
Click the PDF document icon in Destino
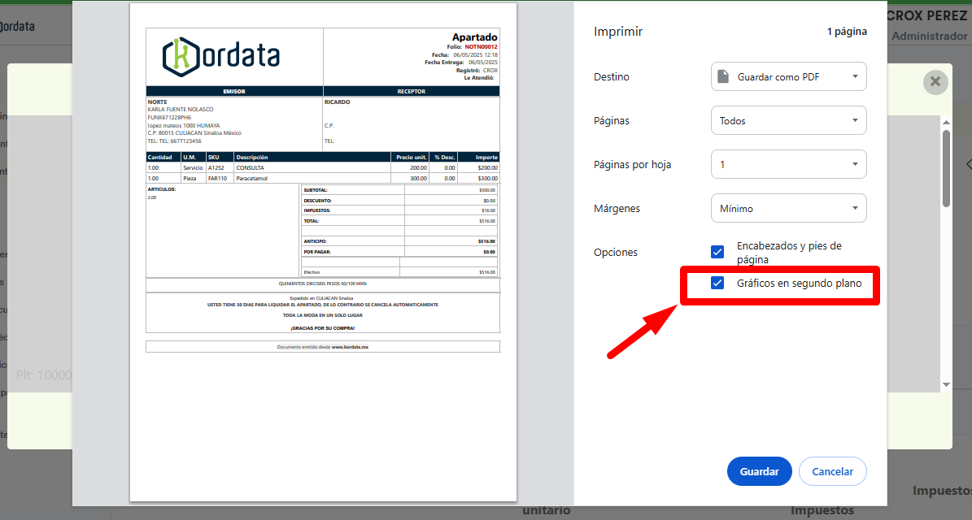pos(722,77)
